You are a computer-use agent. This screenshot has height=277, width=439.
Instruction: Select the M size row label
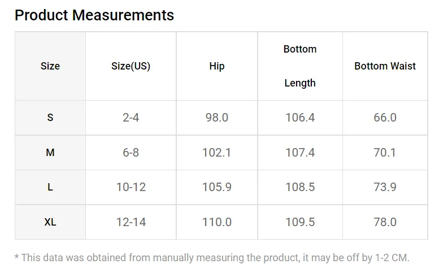pyautogui.click(x=50, y=153)
